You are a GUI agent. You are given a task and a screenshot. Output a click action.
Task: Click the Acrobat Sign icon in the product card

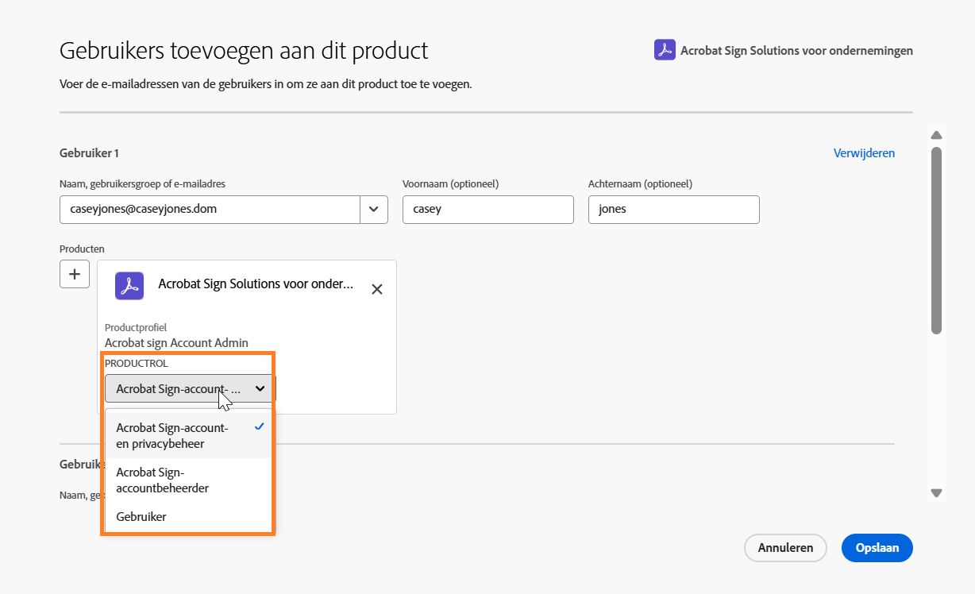[x=129, y=285]
